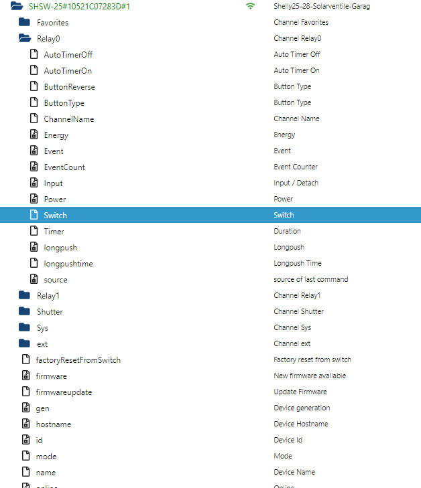Select the Energy state
The height and width of the screenshot is (488, 421).
56,135
